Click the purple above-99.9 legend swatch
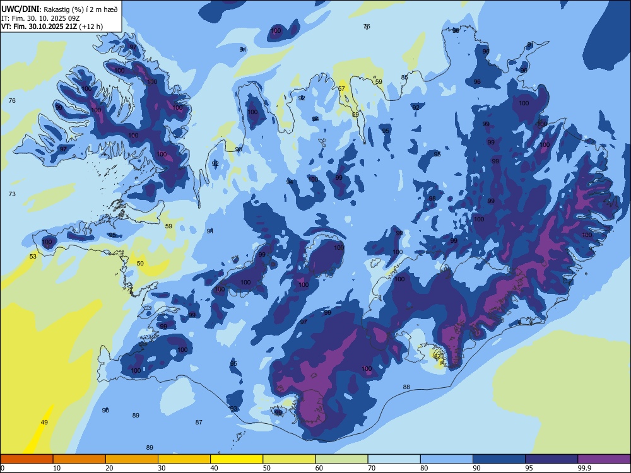 click(604, 459)
